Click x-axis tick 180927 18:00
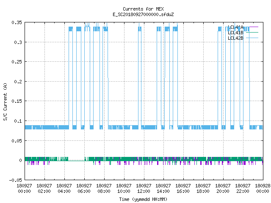The height and width of the screenshot is (203, 271). tap(203, 189)
